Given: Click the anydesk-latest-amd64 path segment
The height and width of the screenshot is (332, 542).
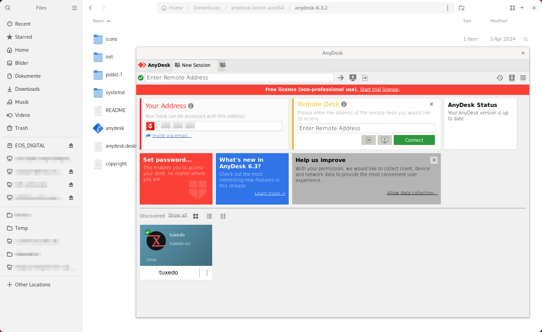Looking at the screenshot, I should (x=257, y=8).
